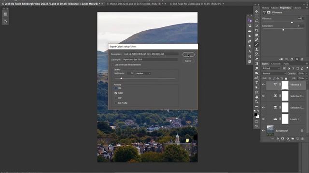The image size is (309, 173).
Task: Create a new layer
Action: 297,139
